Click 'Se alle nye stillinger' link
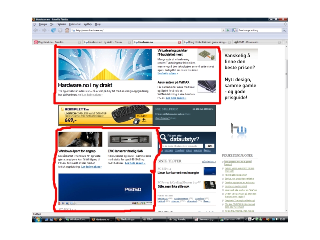The width and height of the screenshot is (320, 240). click(x=203, y=109)
